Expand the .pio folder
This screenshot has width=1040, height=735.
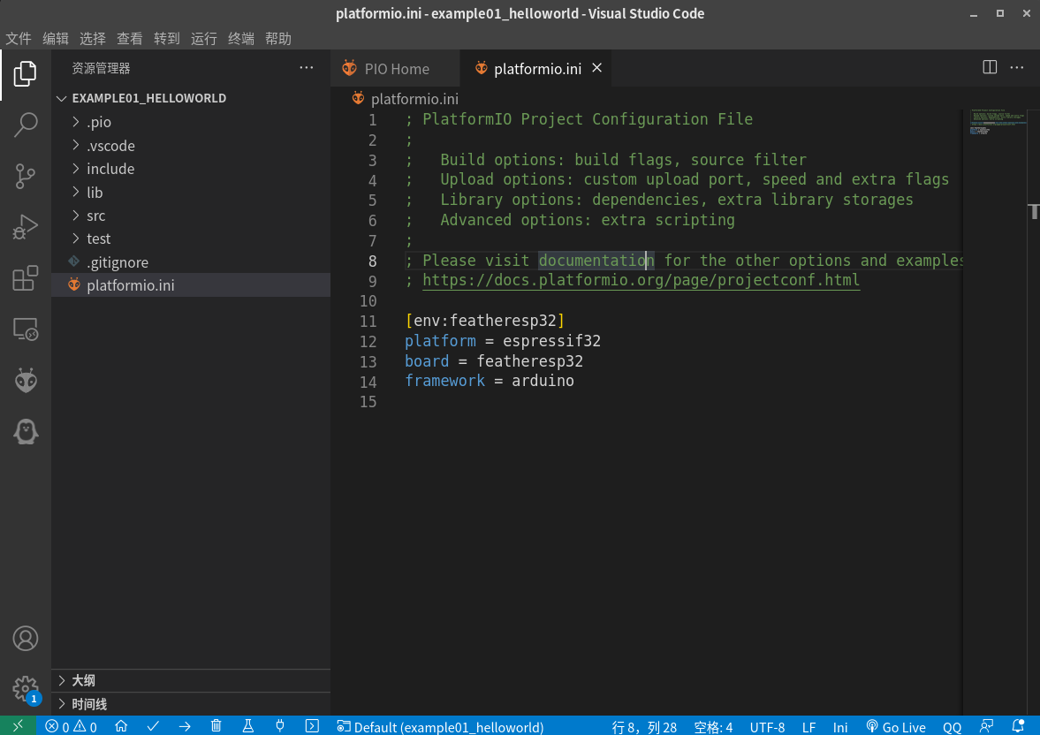pyautogui.click(x=98, y=122)
